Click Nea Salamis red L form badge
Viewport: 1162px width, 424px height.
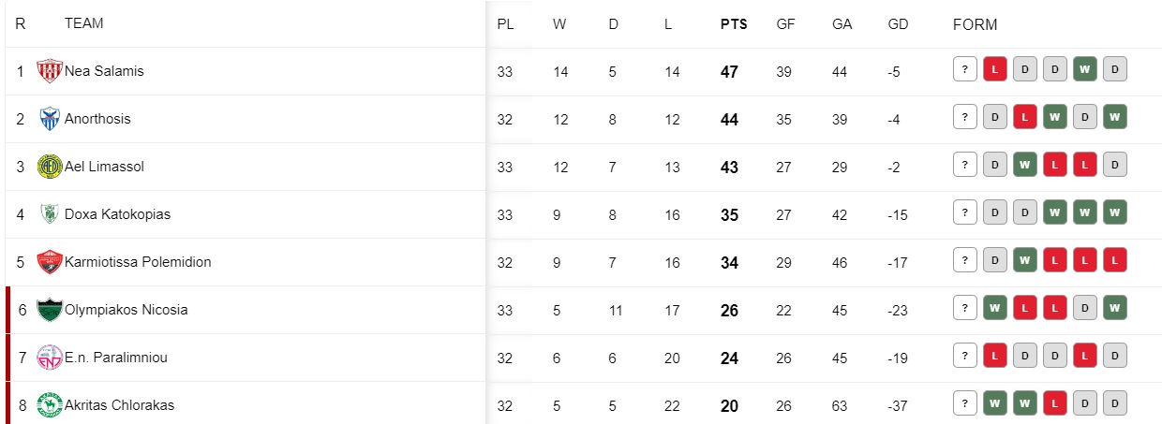(x=994, y=69)
